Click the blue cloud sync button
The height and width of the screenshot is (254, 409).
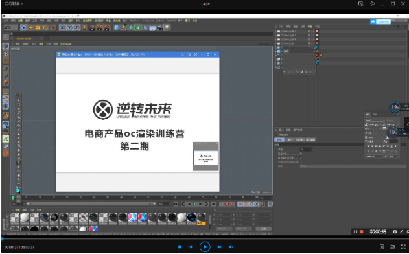[380, 21]
